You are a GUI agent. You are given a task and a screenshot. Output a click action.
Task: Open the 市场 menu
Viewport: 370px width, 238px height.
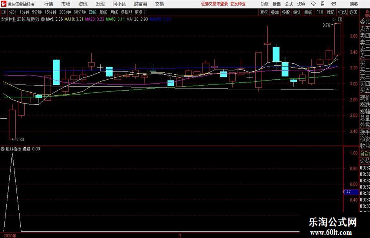pyautogui.click(x=66, y=4)
